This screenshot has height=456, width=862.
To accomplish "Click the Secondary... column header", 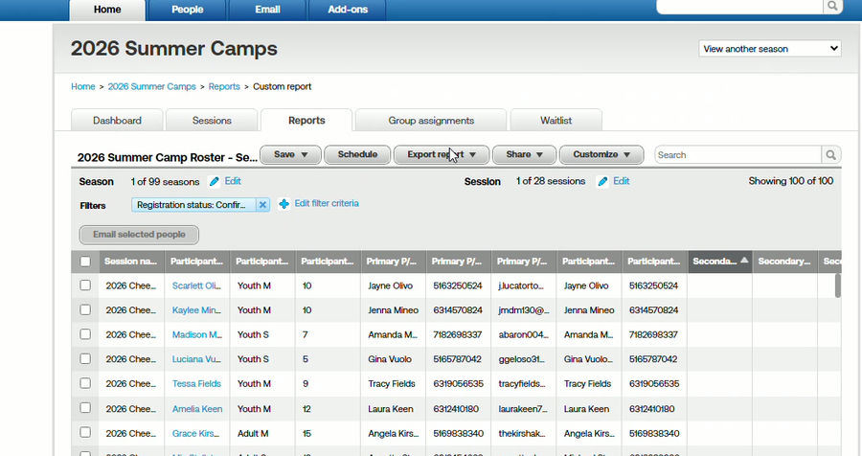I will 783,262.
